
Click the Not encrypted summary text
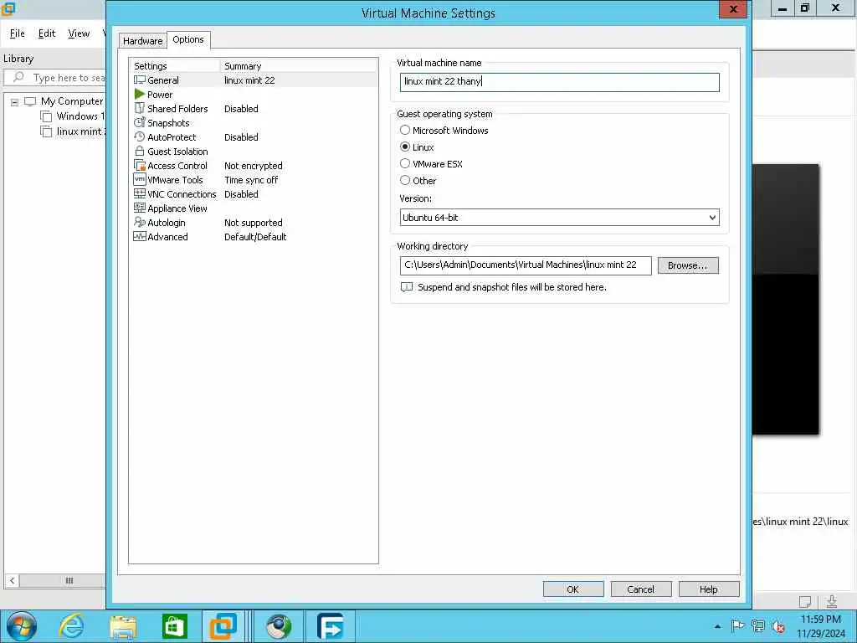(x=253, y=166)
